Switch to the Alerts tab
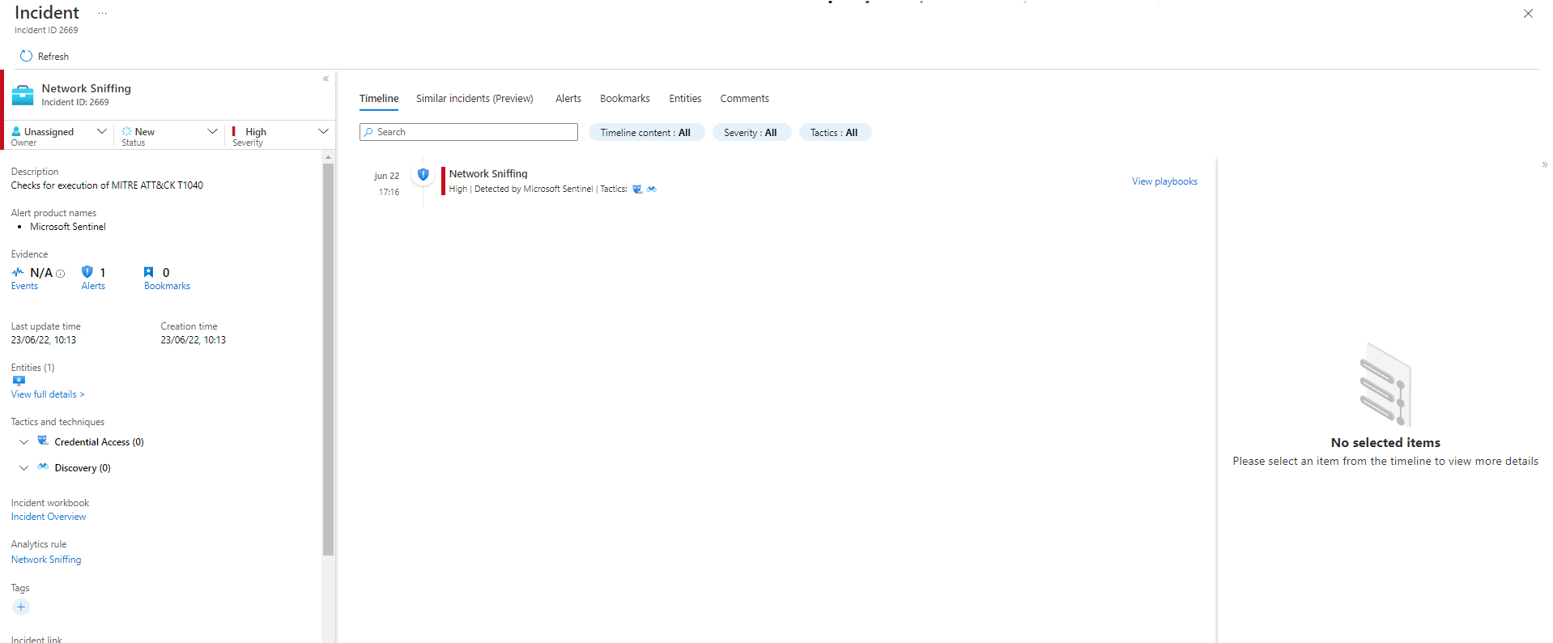This screenshot has height=643, width=1553. tap(568, 99)
